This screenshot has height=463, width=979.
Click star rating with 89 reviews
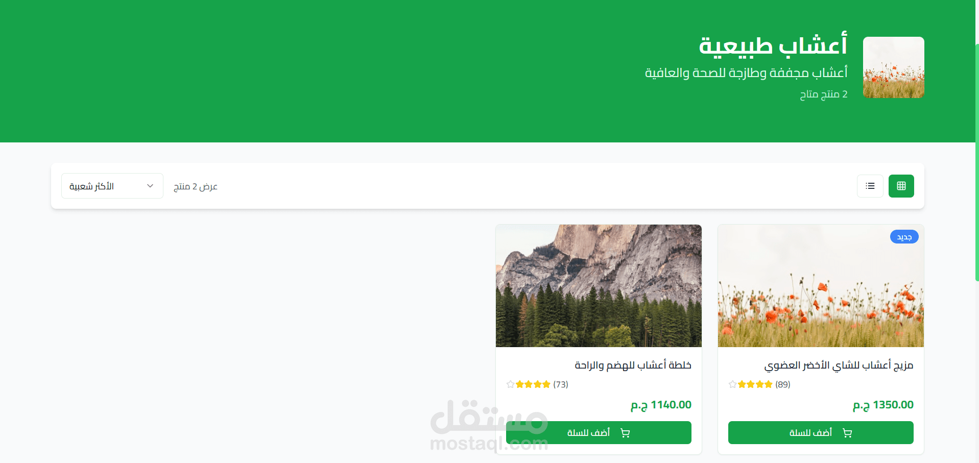click(x=759, y=384)
